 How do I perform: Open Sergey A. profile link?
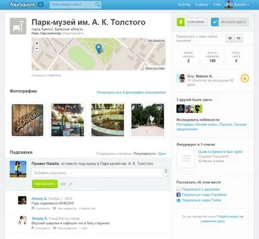tap(39, 219)
